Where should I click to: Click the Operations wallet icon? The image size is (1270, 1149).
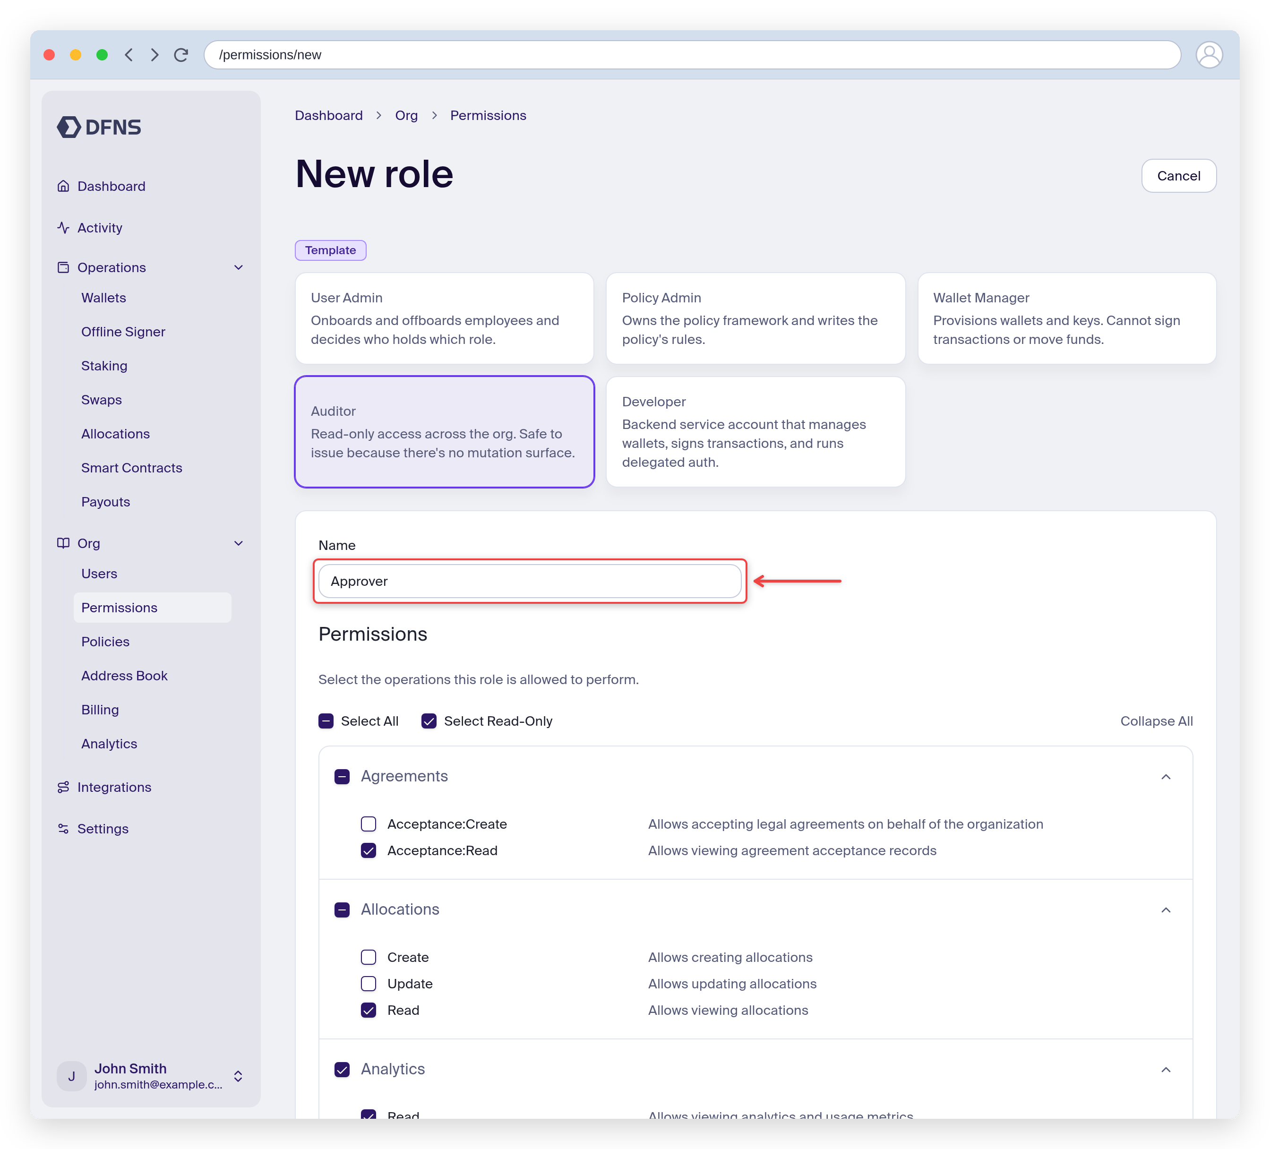[x=63, y=267]
